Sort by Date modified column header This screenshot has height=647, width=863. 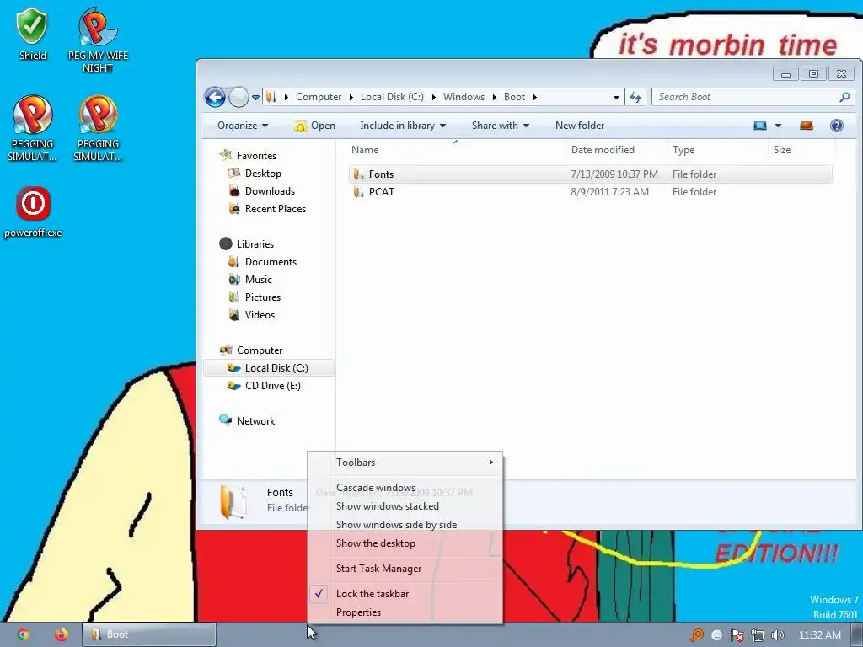(616, 150)
